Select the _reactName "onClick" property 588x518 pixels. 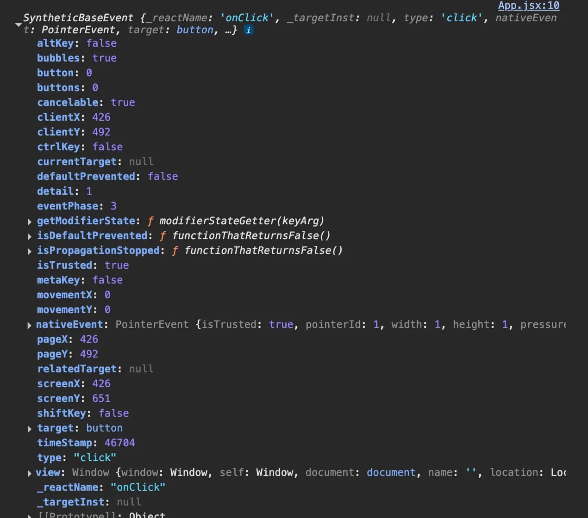(x=70, y=487)
